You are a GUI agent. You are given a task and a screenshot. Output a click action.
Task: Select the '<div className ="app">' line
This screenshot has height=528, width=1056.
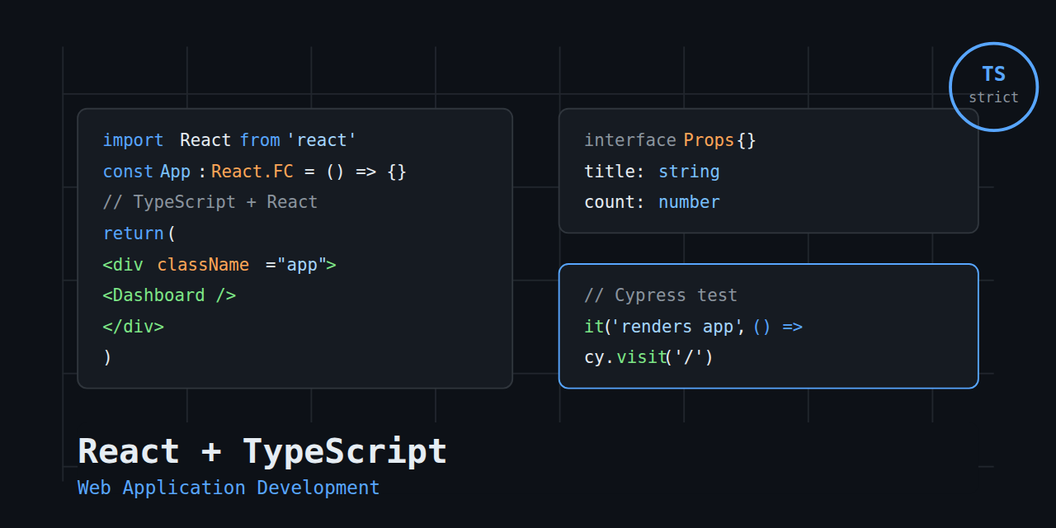[x=219, y=265]
